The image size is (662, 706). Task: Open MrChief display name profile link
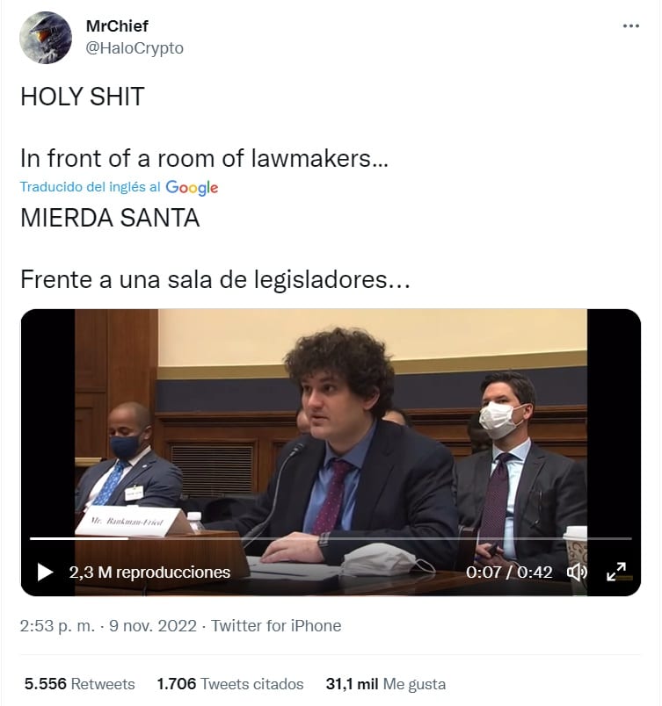click(117, 26)
